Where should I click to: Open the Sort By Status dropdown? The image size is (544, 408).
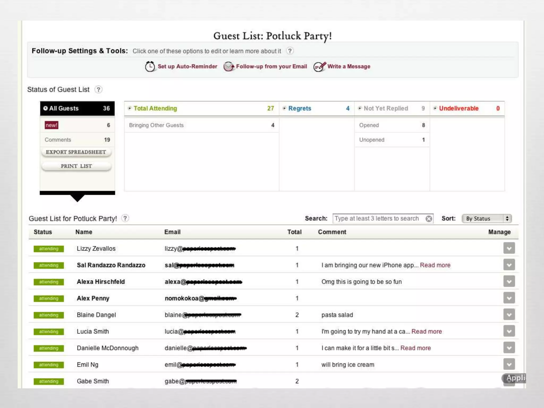tap(486, 219)
